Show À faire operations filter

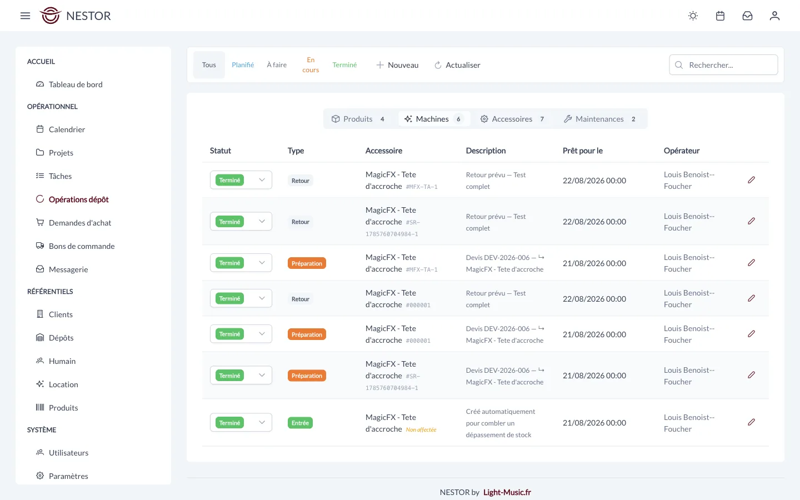[x=277, y=65]
